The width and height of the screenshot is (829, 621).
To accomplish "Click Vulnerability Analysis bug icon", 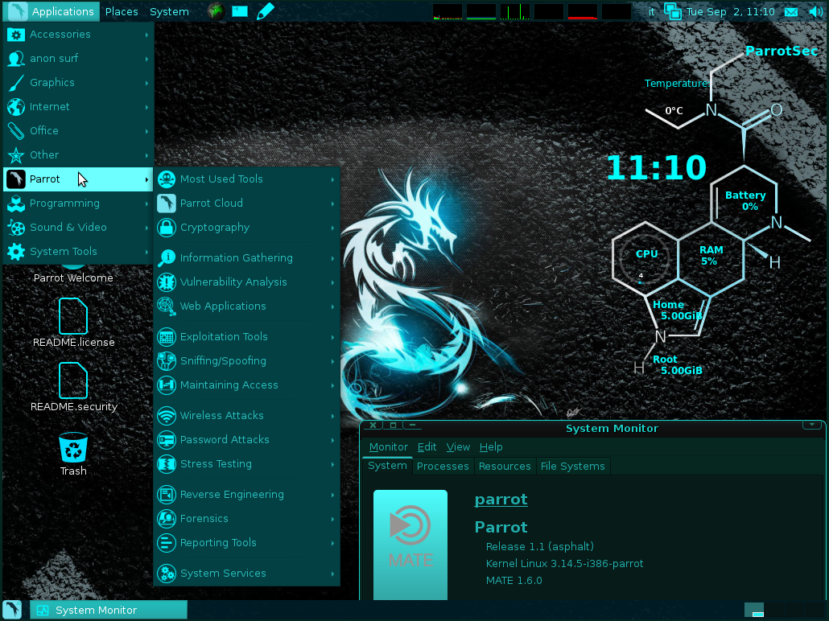I will click(x=167, y=282).
